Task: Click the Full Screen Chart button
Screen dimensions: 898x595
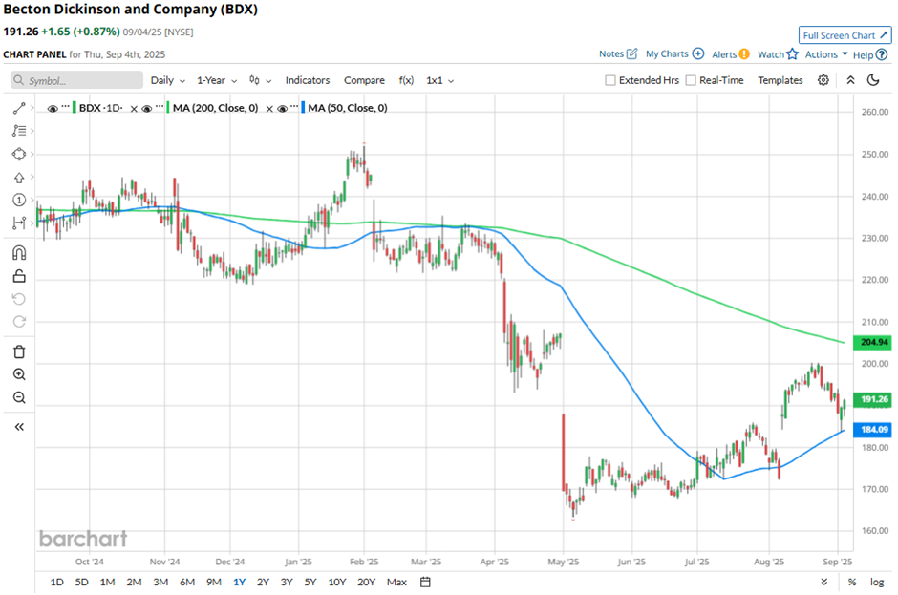Action: tap(845, 35)
